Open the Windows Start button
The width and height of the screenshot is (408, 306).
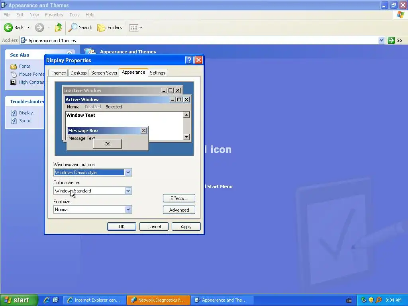coord(19,300)
